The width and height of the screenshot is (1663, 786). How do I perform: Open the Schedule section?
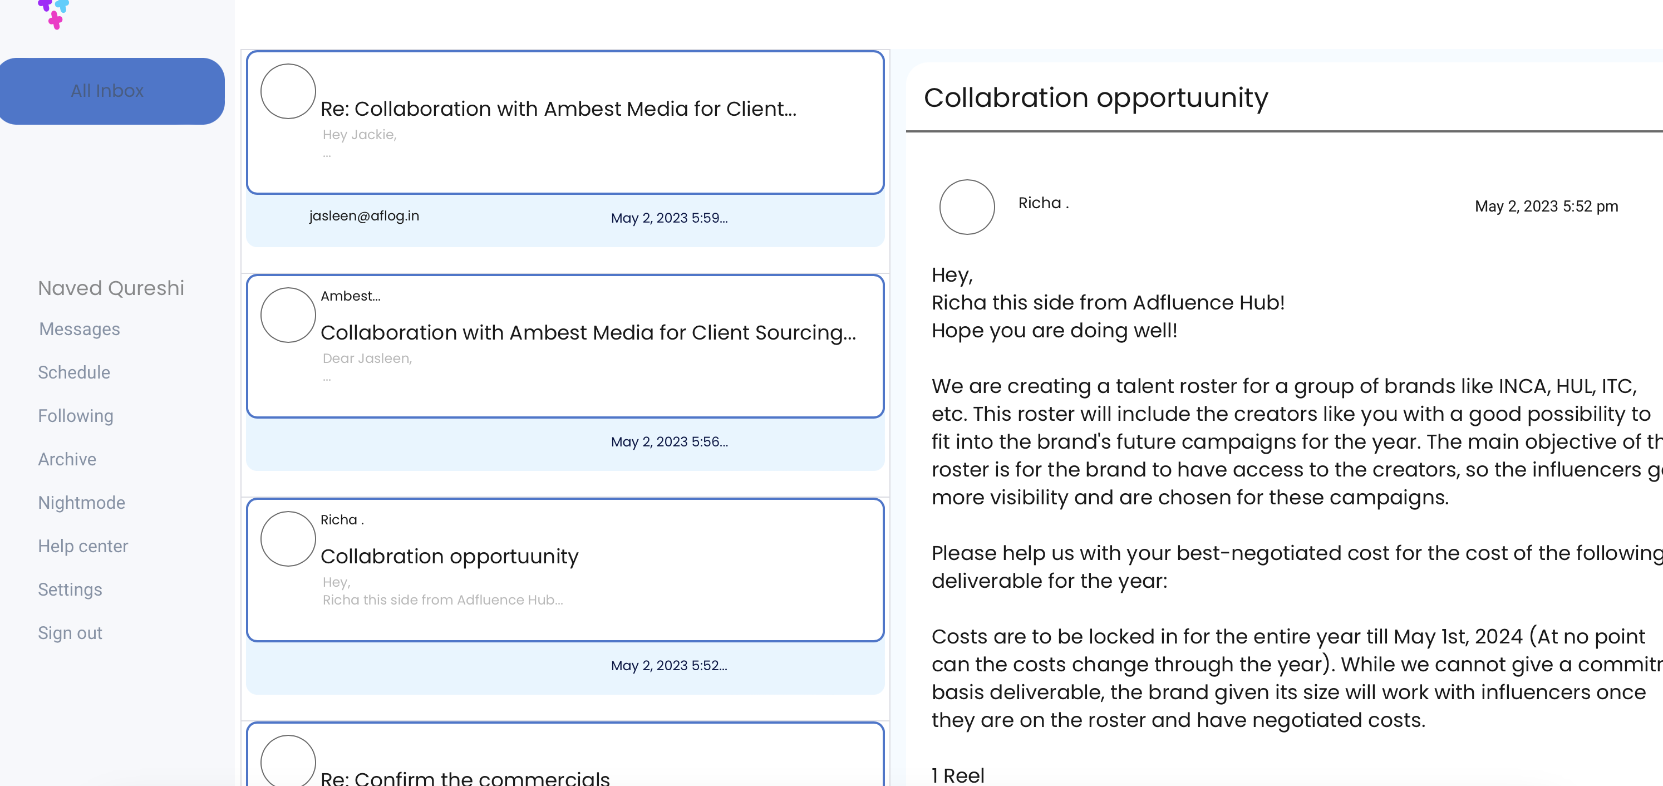tap(74, 372)
